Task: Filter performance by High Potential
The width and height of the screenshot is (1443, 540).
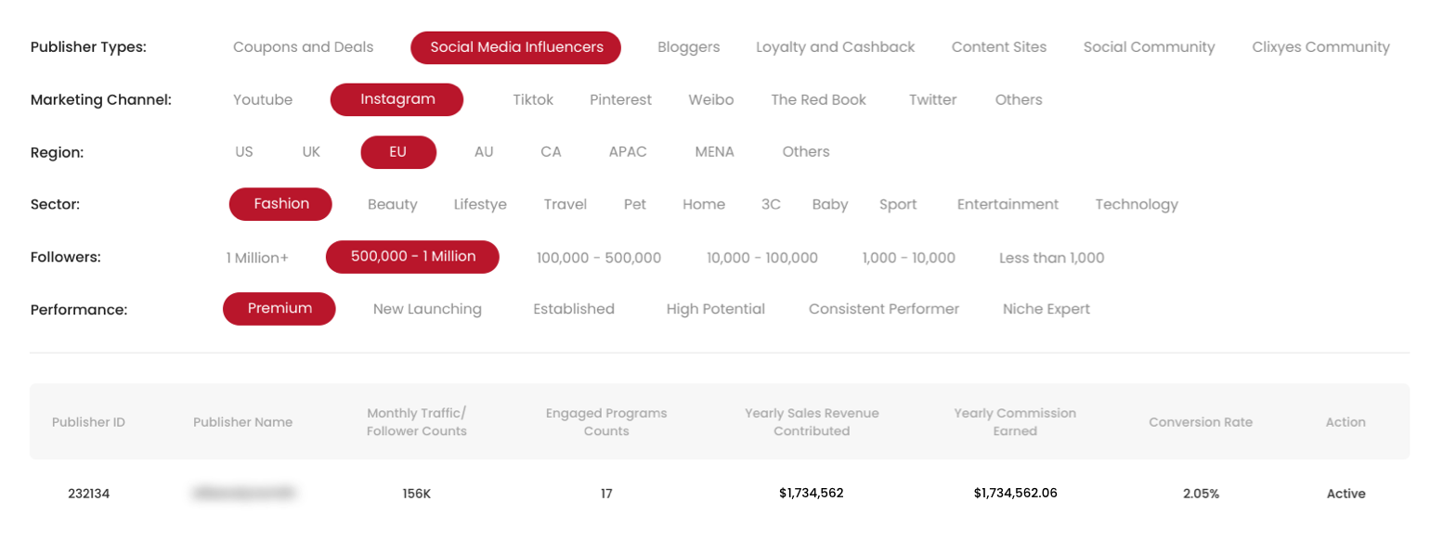Action: pos(715,309)
